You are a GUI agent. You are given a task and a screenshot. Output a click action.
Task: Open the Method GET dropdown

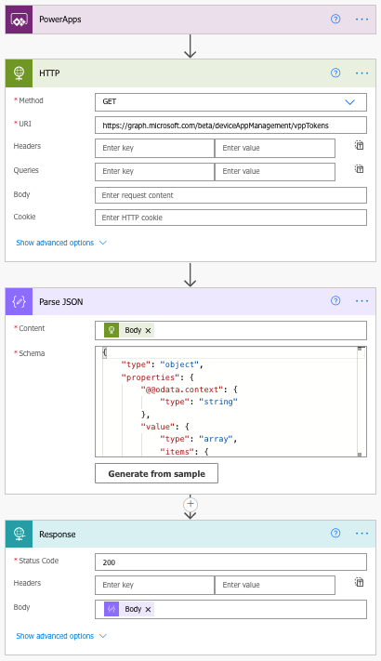(x=230, y=102)
